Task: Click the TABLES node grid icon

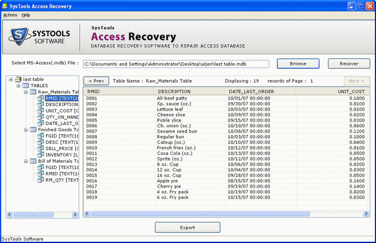Action: tap(26, 85)
